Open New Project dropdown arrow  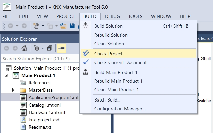[x=43, y=26]
